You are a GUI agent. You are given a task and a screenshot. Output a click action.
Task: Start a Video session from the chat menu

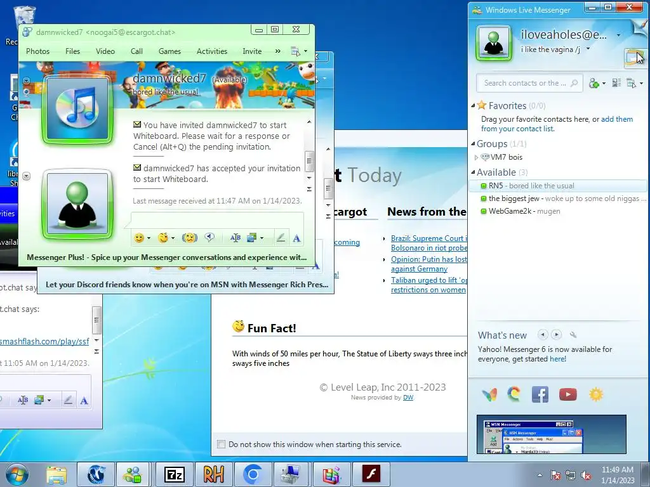pos(105,51)
